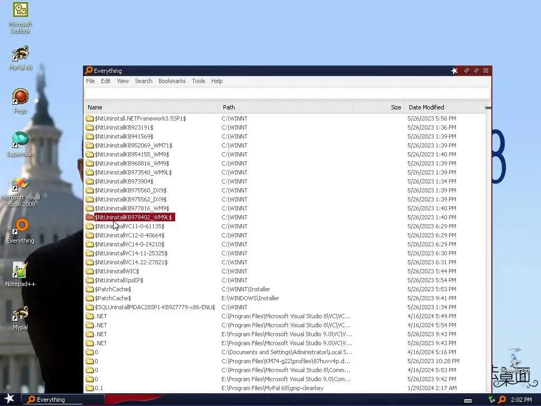Select $NtUninstallKB973904$ row

pos(285,181)
